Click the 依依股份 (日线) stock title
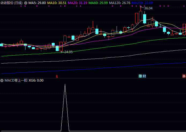This screenshot has width=186, height=132. click(12, 3)
